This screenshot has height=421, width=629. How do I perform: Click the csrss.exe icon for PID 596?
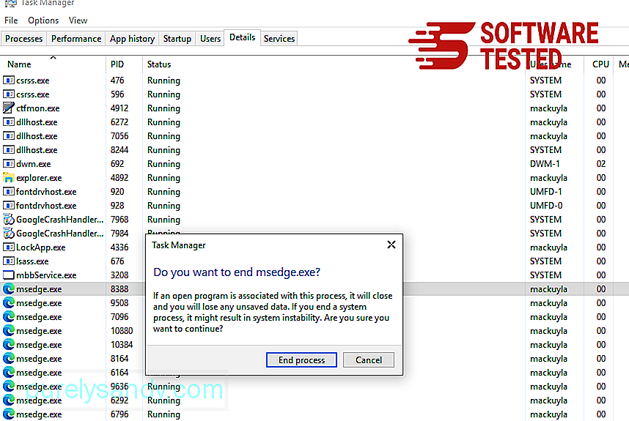click(x=8, y=94)
